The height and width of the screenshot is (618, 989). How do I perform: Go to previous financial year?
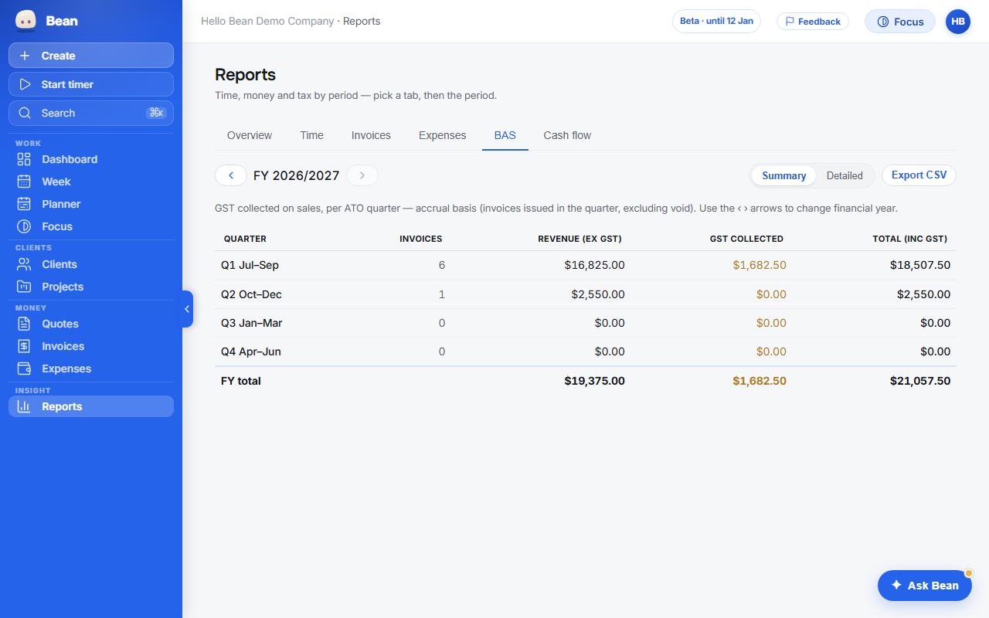click(231, 175)
